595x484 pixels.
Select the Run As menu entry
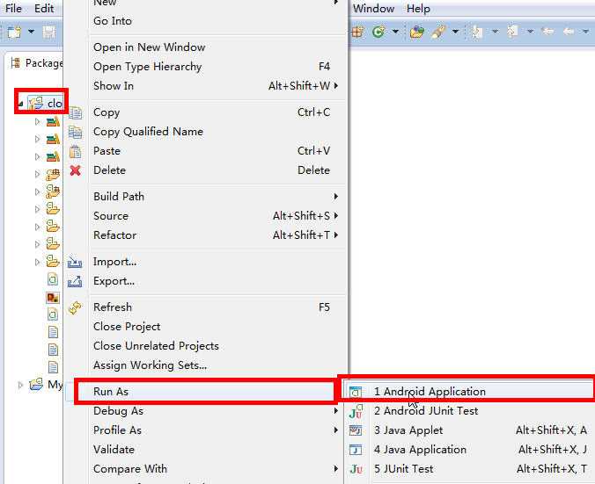[x=205, y=391]
